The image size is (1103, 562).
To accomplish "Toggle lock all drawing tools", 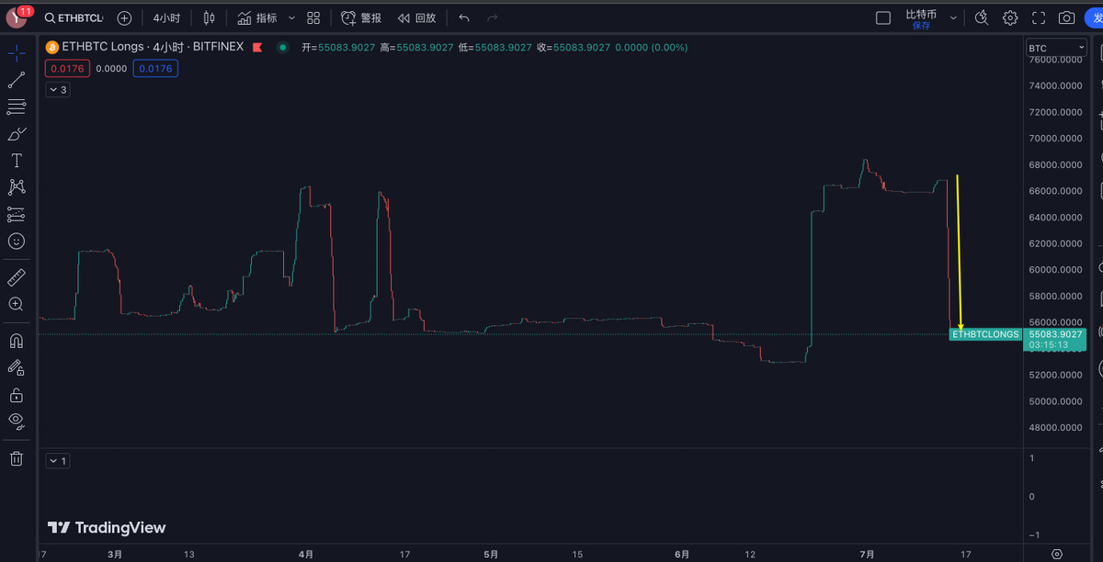I will pyautogui.click(x=17, y=395).
